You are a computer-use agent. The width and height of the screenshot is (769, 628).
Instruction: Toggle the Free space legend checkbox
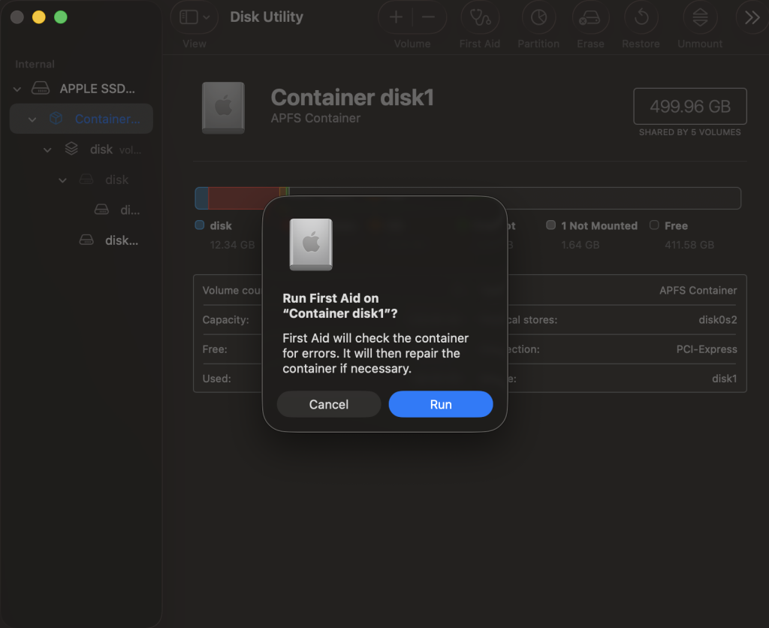click(x=654, y=225)
